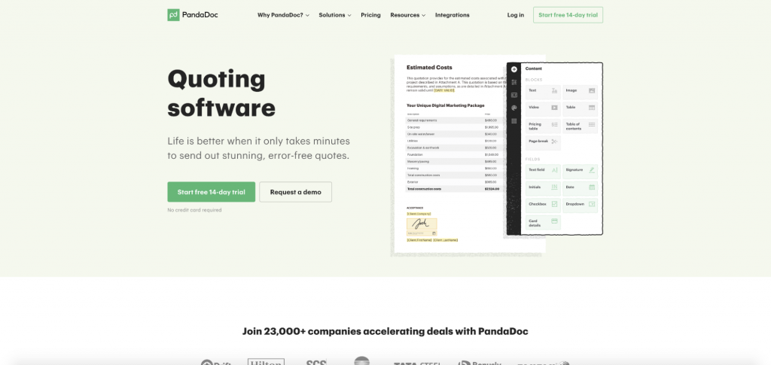Select the Text field tile under Fields
The image size is (771, 365).
[543, 171]
